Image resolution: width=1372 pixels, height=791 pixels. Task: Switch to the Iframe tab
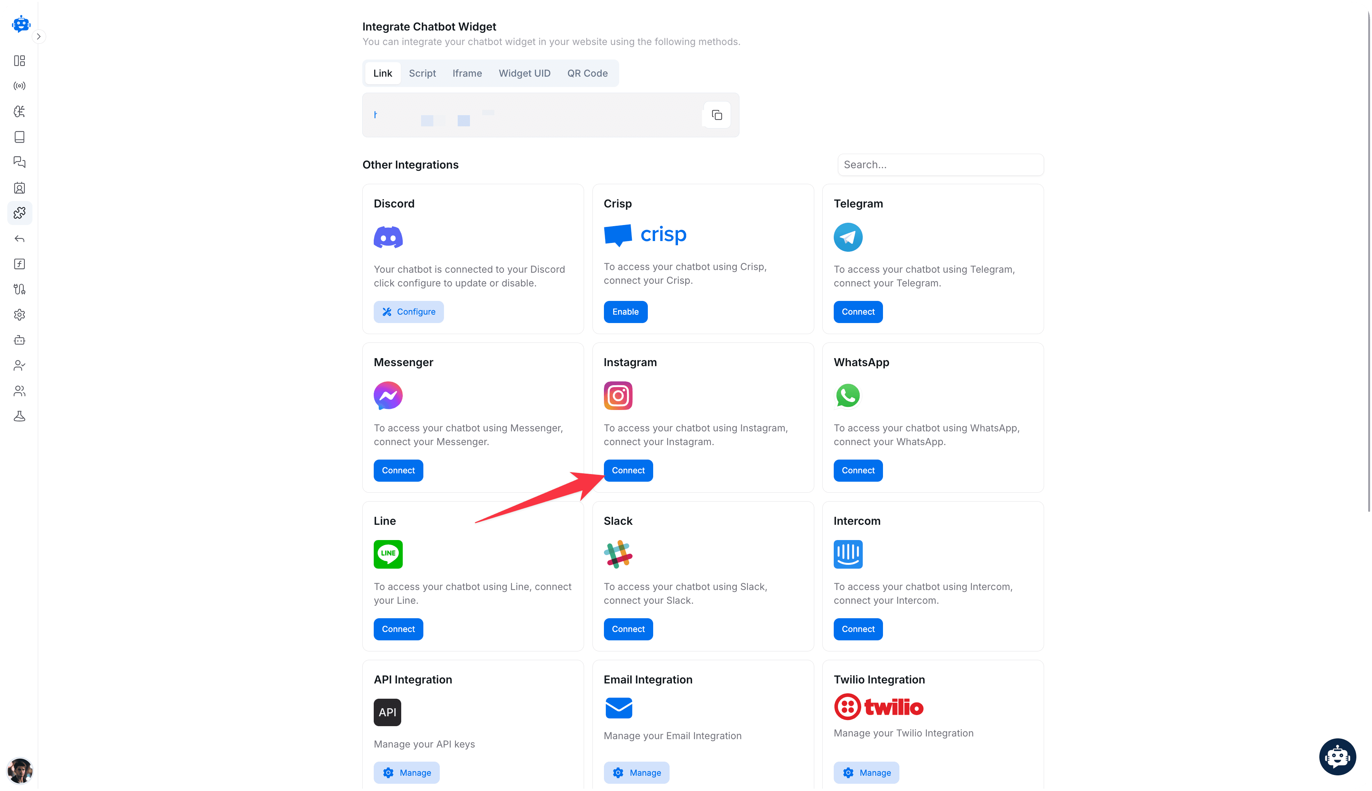pos(466,73)
